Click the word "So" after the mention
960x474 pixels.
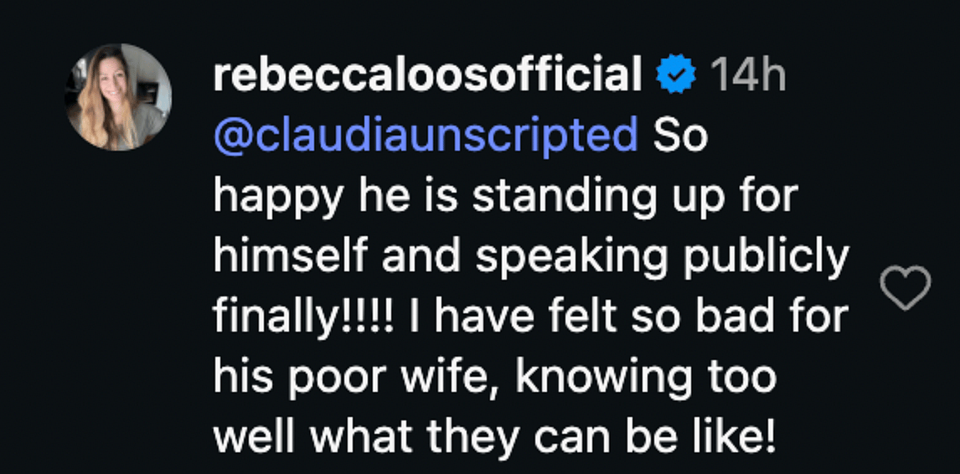click(679, 136)
